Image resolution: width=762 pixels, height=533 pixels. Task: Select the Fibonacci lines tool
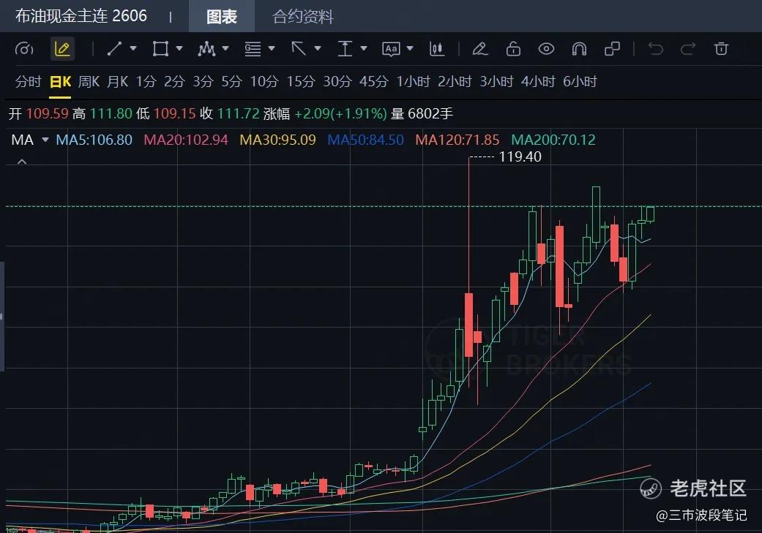pyautogui.click(x=253, y=48)
